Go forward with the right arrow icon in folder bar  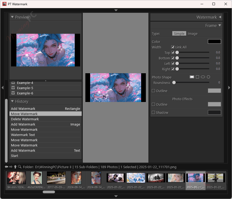11,167
